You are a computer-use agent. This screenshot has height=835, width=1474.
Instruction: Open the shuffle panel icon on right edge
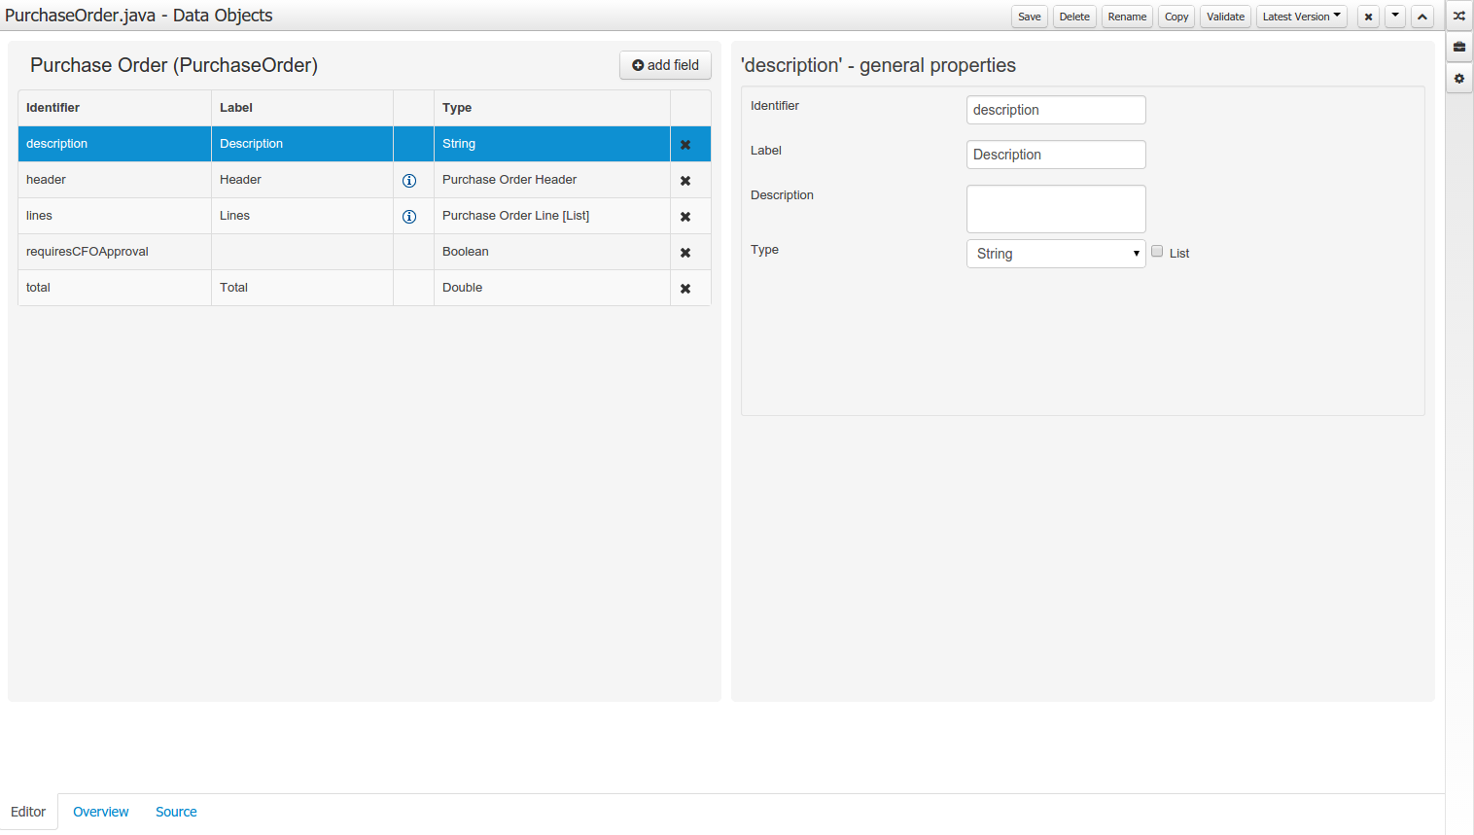(1459, 16)
